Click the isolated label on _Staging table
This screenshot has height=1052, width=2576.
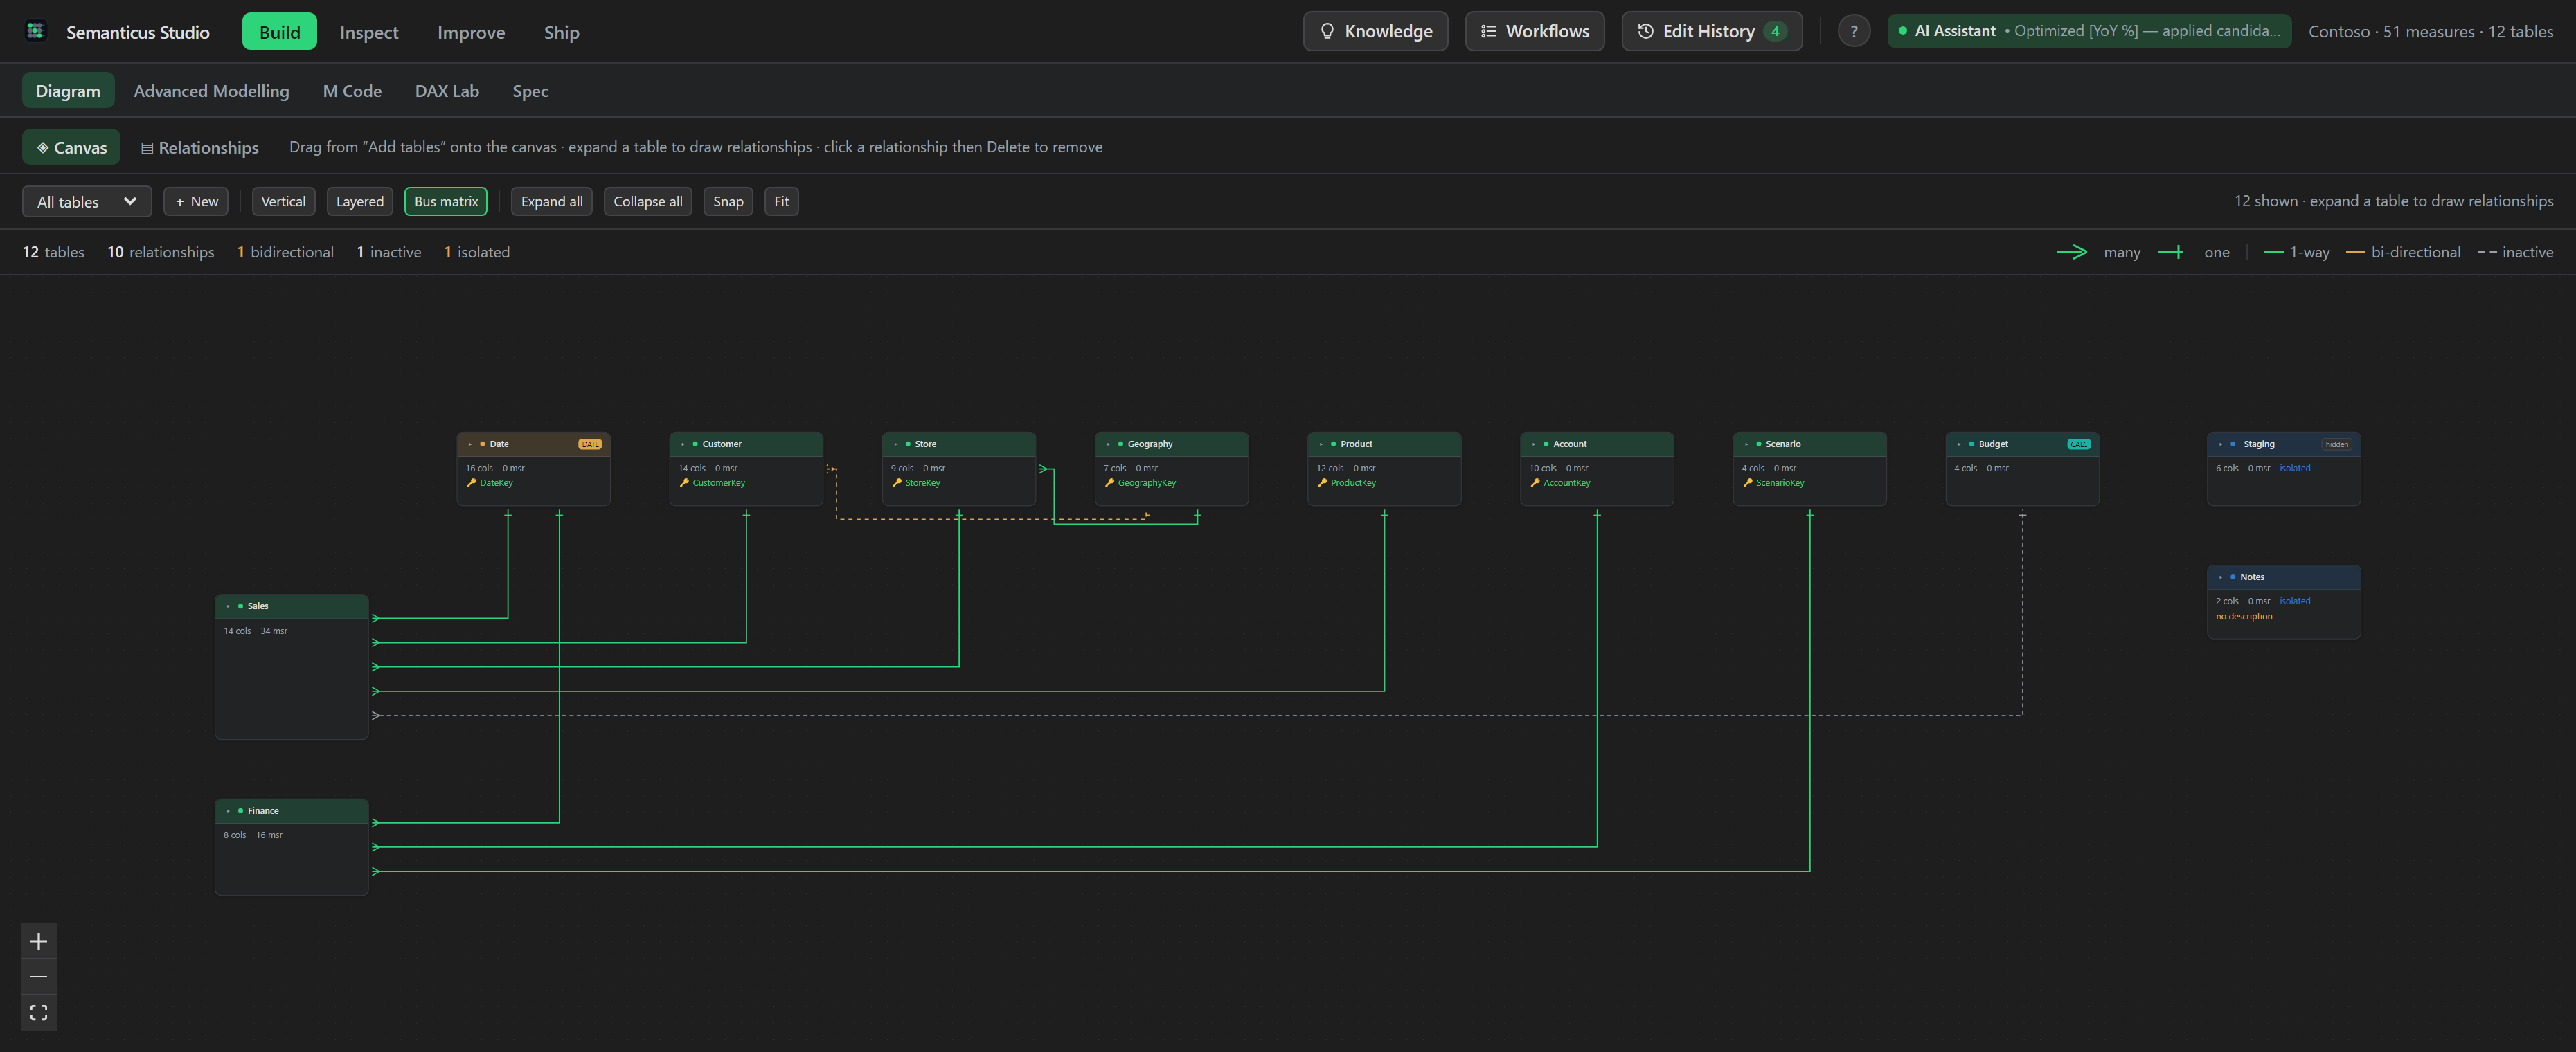click(2295, 468)
